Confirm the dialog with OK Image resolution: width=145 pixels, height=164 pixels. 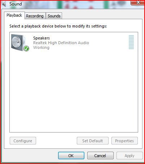[71, 156]
